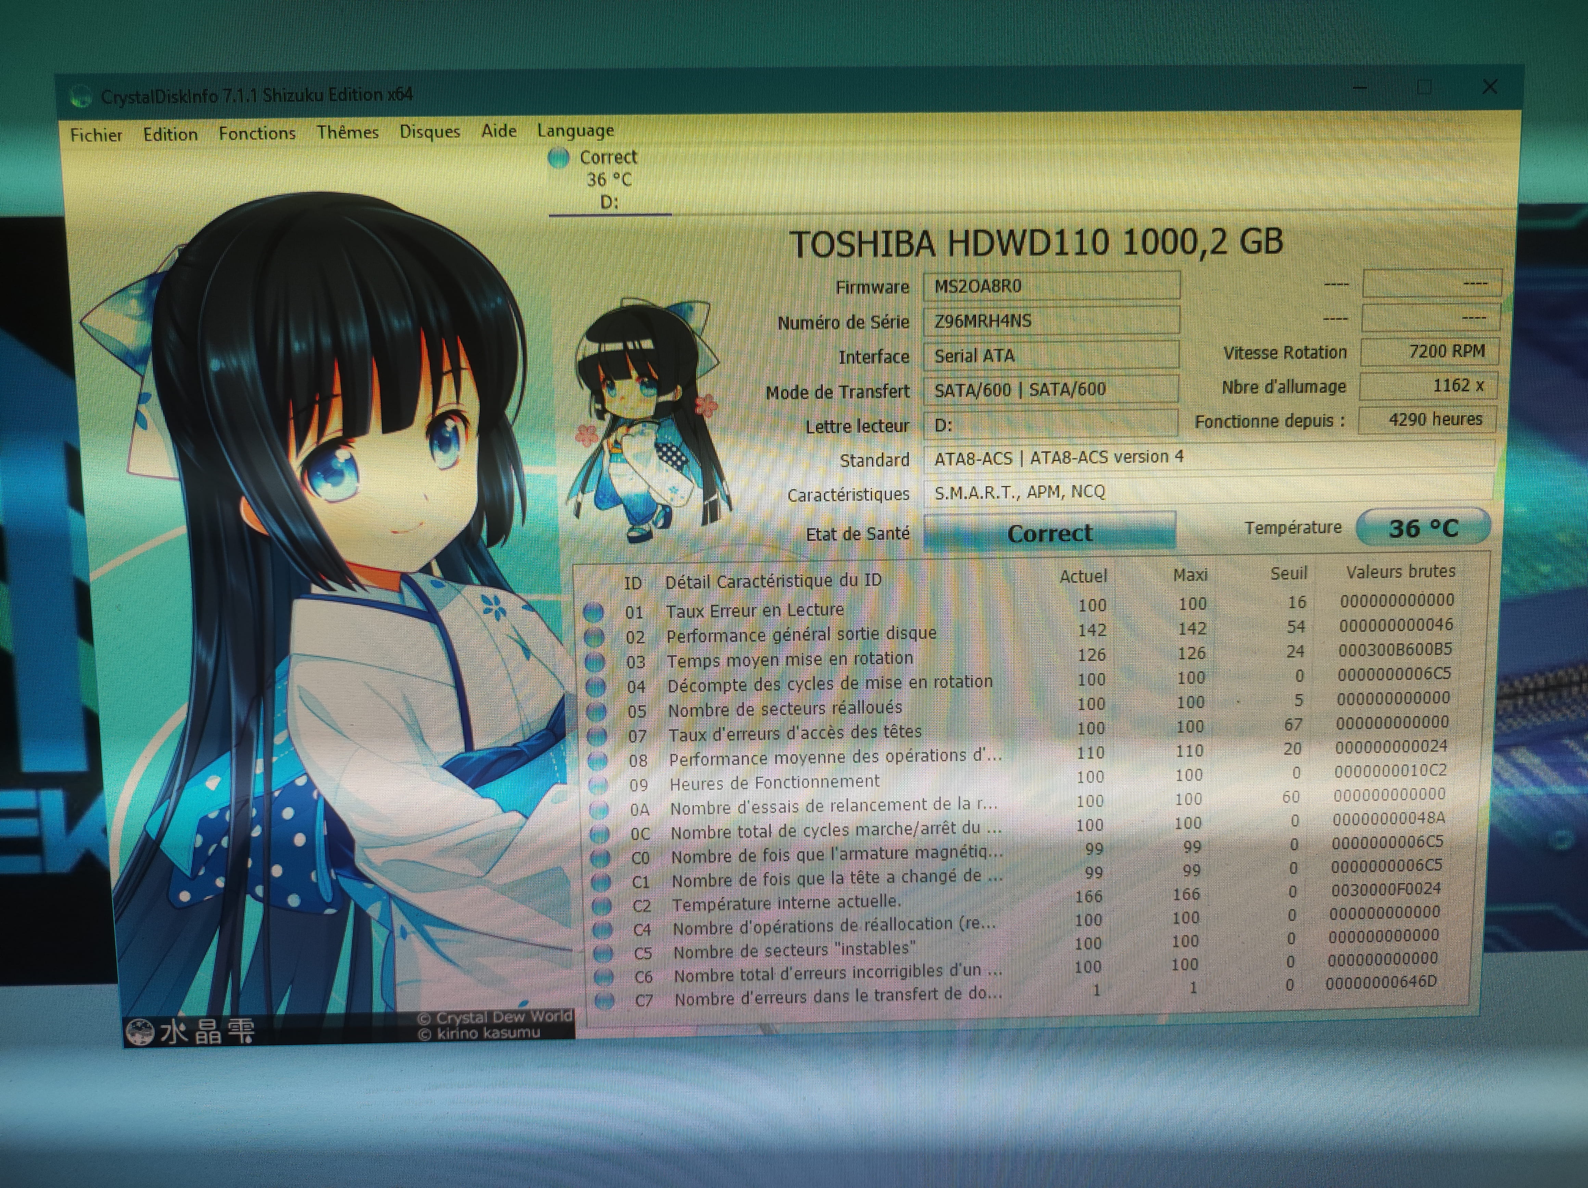Click the status orb for 09 Heures de Fonctionnement
The image size is (1588, 1188).
599,785
